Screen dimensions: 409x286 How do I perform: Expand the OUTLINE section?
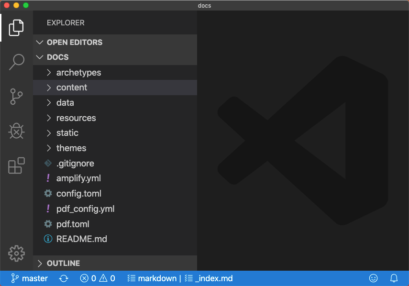[x=63, y=263]
